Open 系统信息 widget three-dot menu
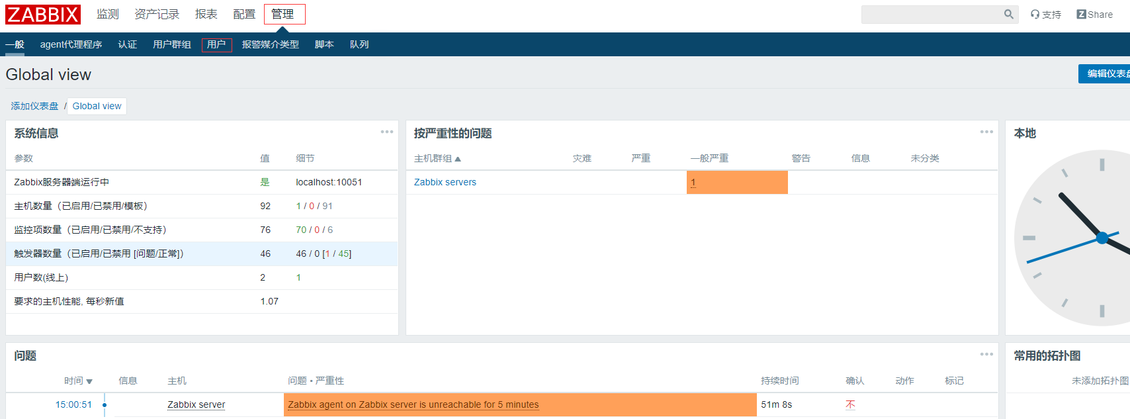The width and height of the screenshot is (1130, 419). point(387,132)
